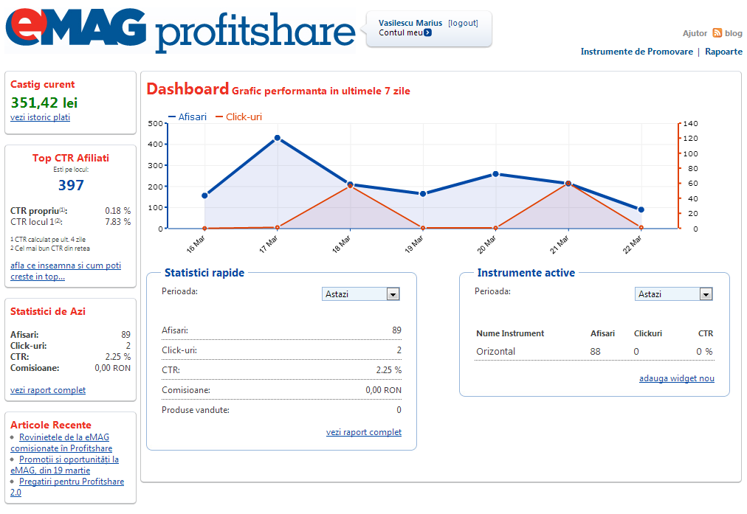Click the Castig curent heading
747x514 pixels.
coord(42,84)
